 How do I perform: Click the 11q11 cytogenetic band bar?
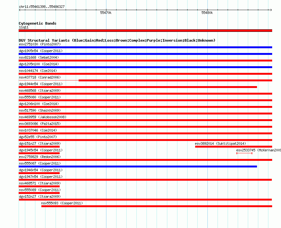145,31
